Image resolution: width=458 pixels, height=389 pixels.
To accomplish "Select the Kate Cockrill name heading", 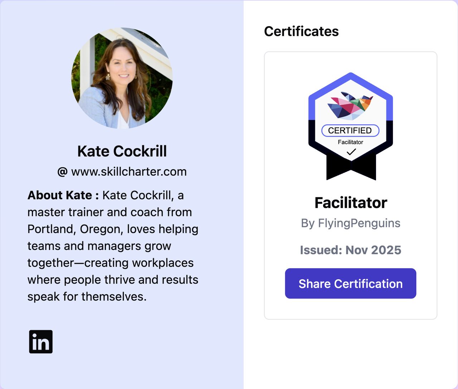I will 122,151.
